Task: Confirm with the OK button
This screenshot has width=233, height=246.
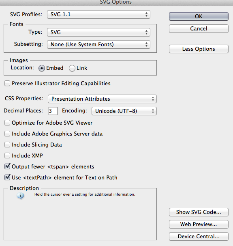Action: 199,16
